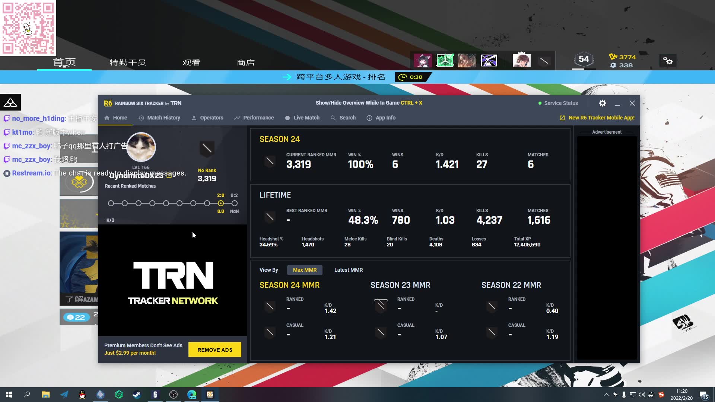The height and width of the screenshot is (402, 715).
Task: Click the taskbar volume speaker icon
Action: pos(642,395)
